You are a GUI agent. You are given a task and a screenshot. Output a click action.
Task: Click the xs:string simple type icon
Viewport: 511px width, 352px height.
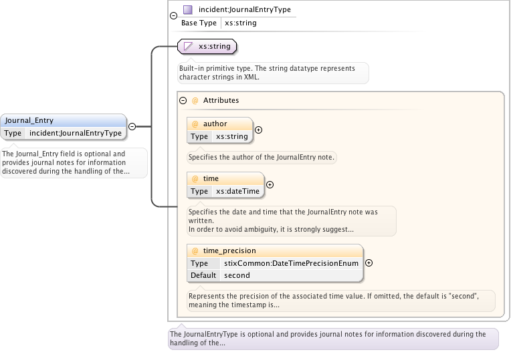pyautogui.click(x=188, y=47)
